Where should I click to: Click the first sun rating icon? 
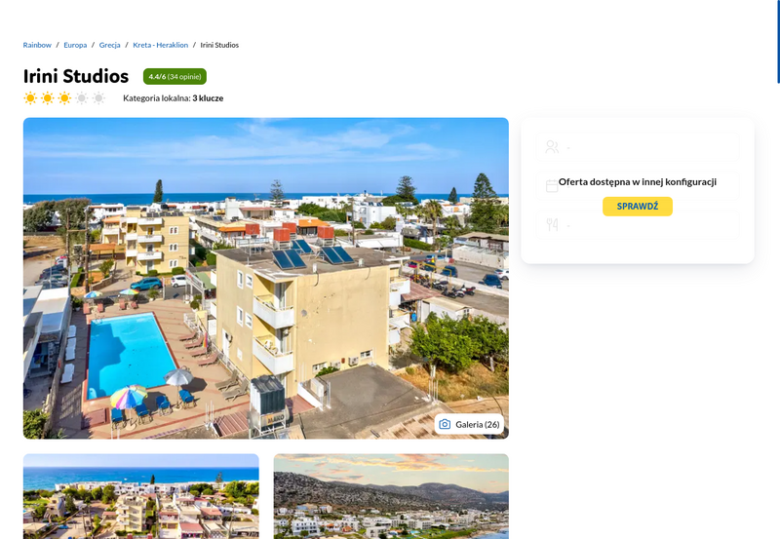(30, 97)
